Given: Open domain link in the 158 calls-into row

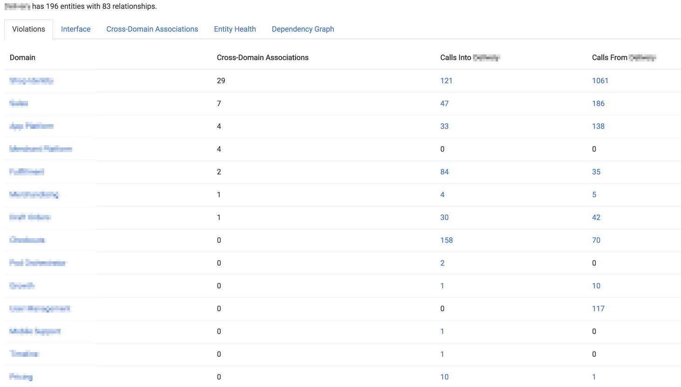Looking at the screenshot, I should pos(27,240).
